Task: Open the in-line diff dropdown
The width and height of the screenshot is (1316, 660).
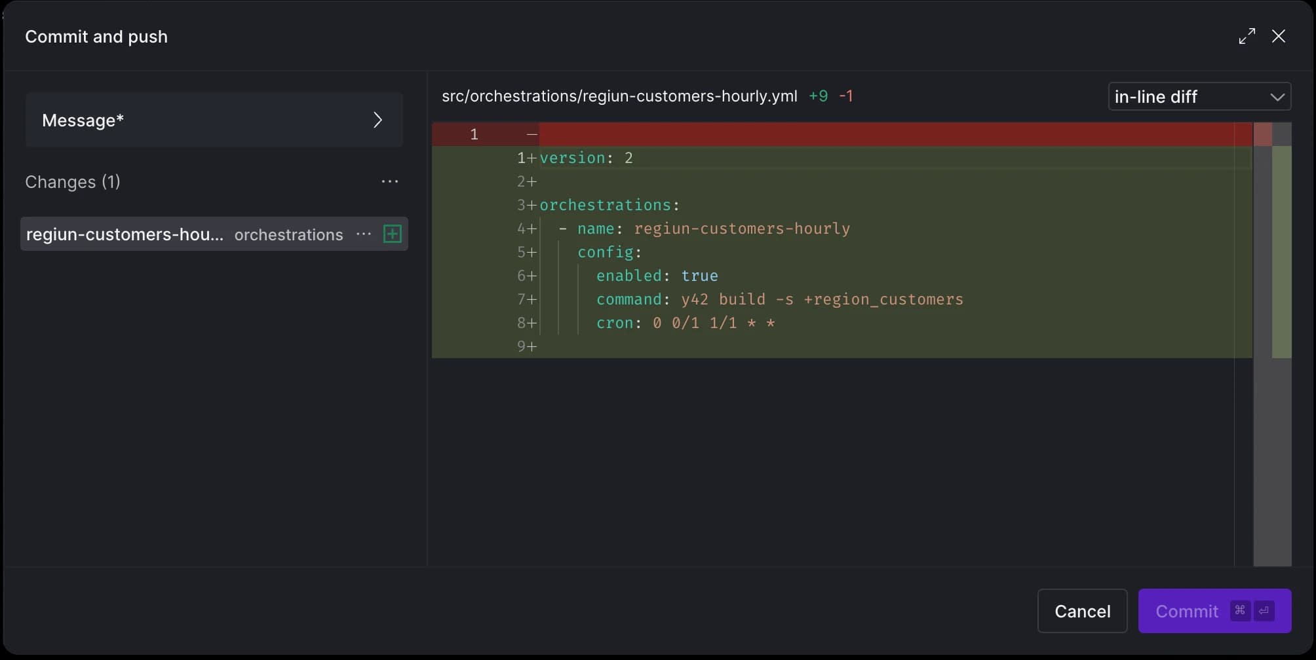Action: coord(1199,96)
